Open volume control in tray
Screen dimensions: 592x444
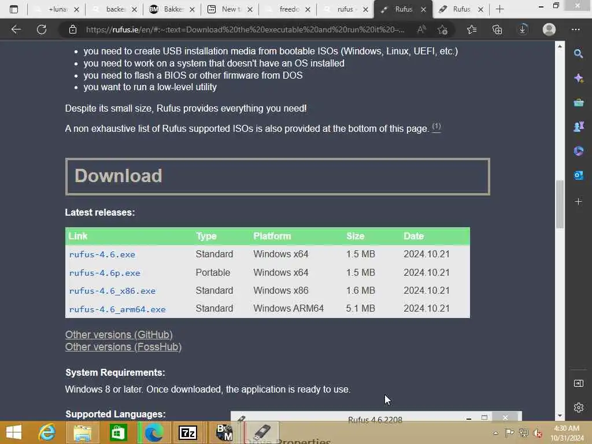(537, 433)
